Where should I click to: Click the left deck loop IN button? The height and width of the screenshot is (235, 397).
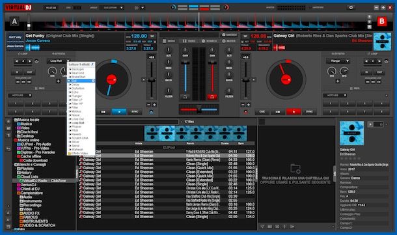coord(17,72)
